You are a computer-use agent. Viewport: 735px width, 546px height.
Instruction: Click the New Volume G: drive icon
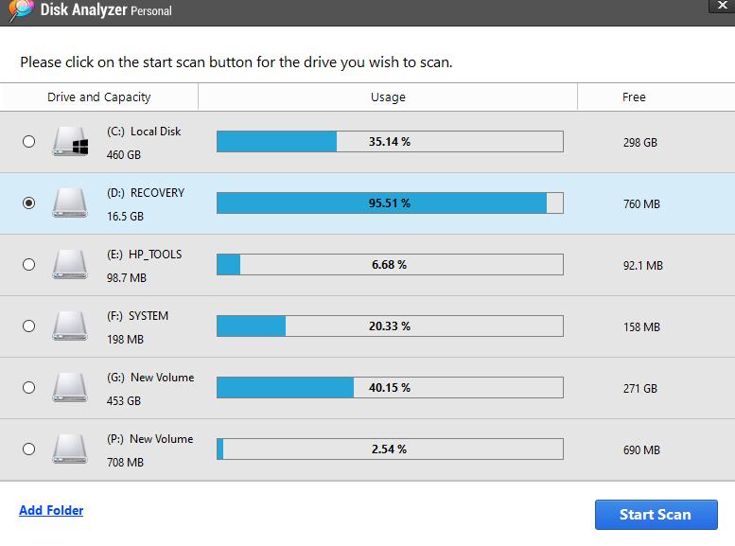[x=70, y=388]
